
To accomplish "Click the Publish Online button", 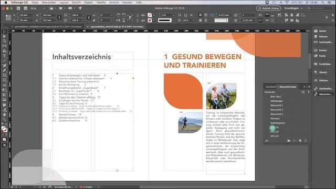I will (268, 8).
